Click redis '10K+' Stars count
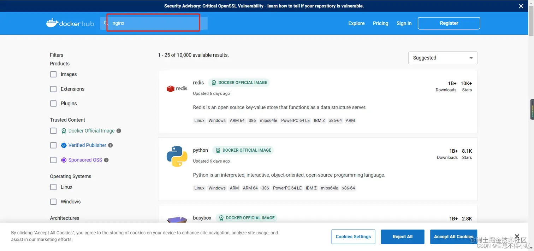Image resolution: width=534 pixels, height=251 pixels. [466, 83]
